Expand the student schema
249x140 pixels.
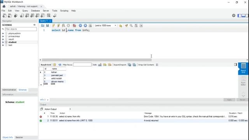pos(3,42)
